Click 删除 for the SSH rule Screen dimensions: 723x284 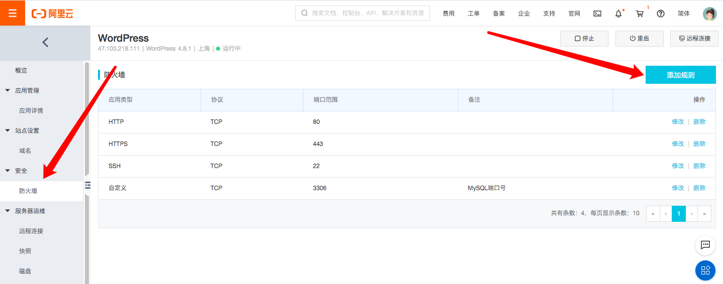[x=699, y=166]
